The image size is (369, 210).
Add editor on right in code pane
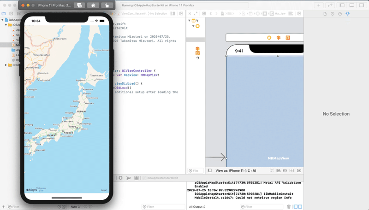(x=181, y=14)
